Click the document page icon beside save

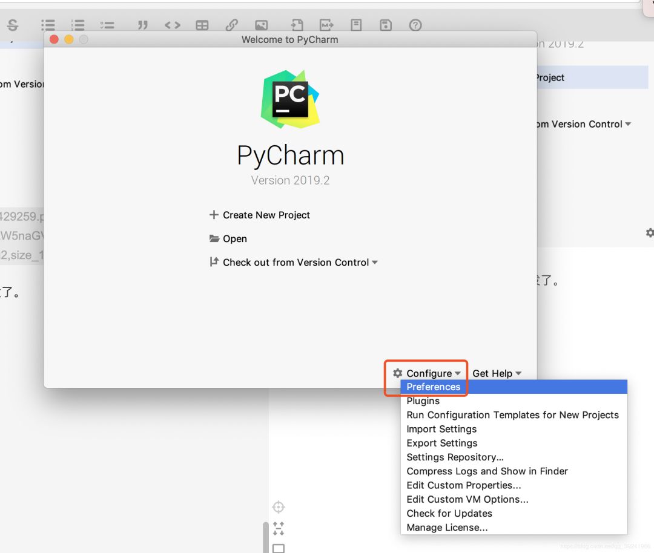tap(356, 25)
